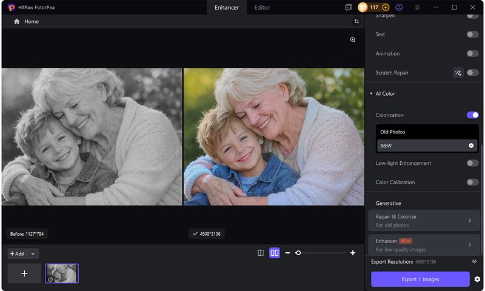Expand Enhancer generative option chevron

[x=469, y=245]
